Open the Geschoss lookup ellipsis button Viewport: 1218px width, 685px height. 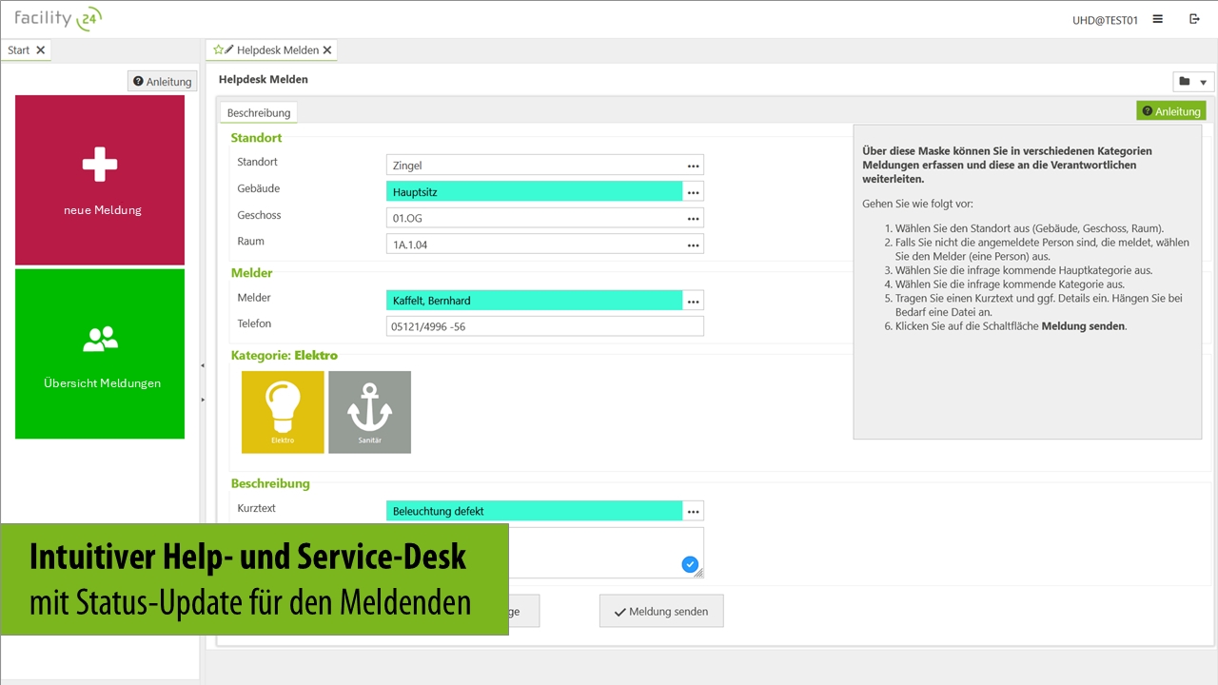[694, 218]
